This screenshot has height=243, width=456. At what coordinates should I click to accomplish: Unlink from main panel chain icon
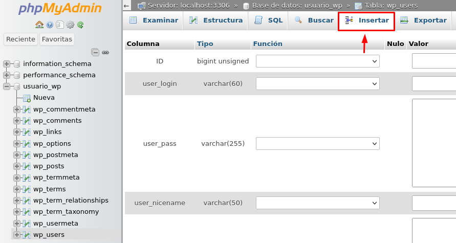(105, 53)
